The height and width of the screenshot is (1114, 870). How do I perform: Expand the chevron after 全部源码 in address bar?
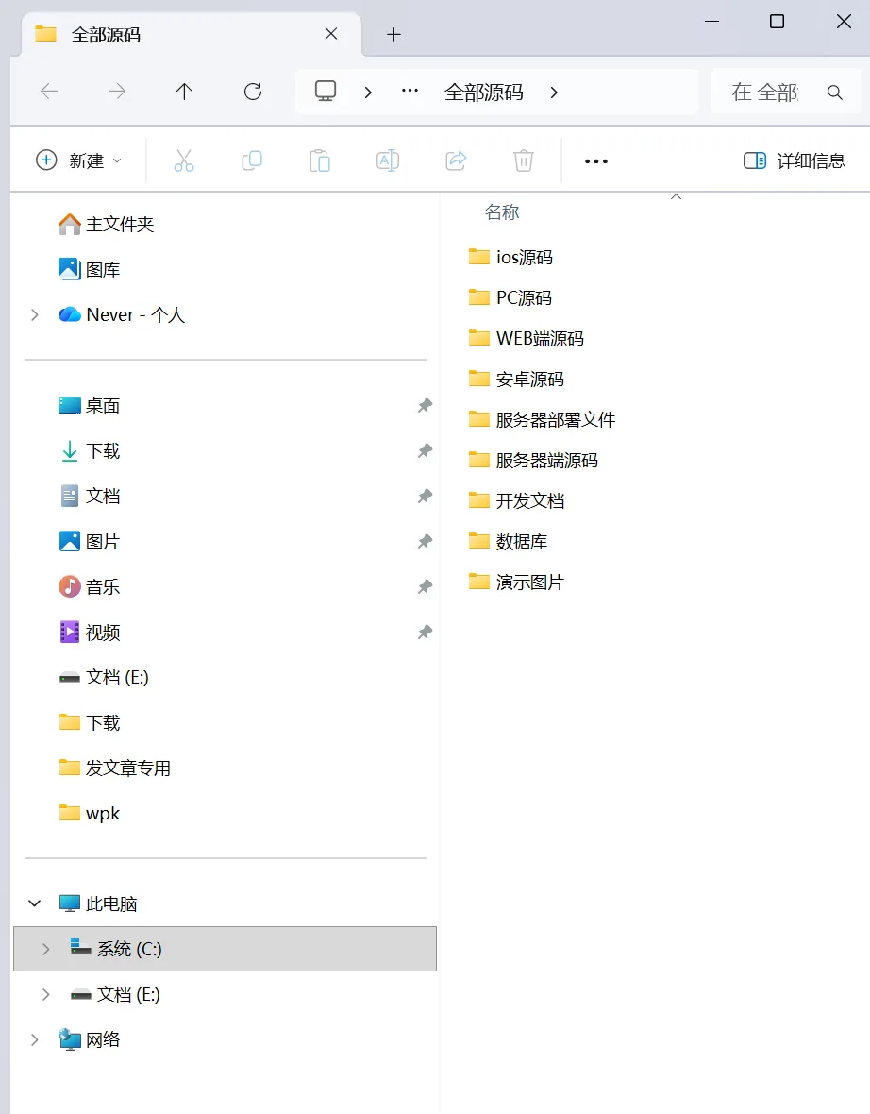pos(554,93)
